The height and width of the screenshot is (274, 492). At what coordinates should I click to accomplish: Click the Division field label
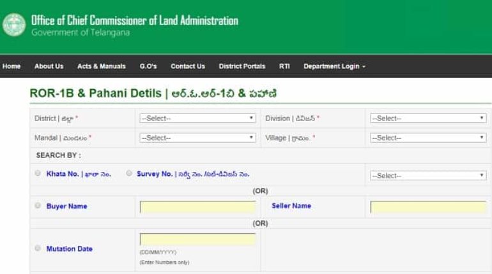[x=292, y=119]
